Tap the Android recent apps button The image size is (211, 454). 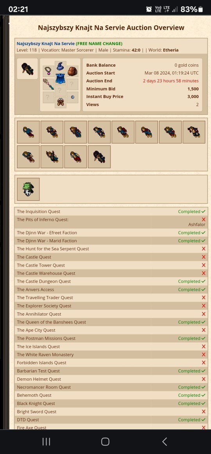(46, 441)
